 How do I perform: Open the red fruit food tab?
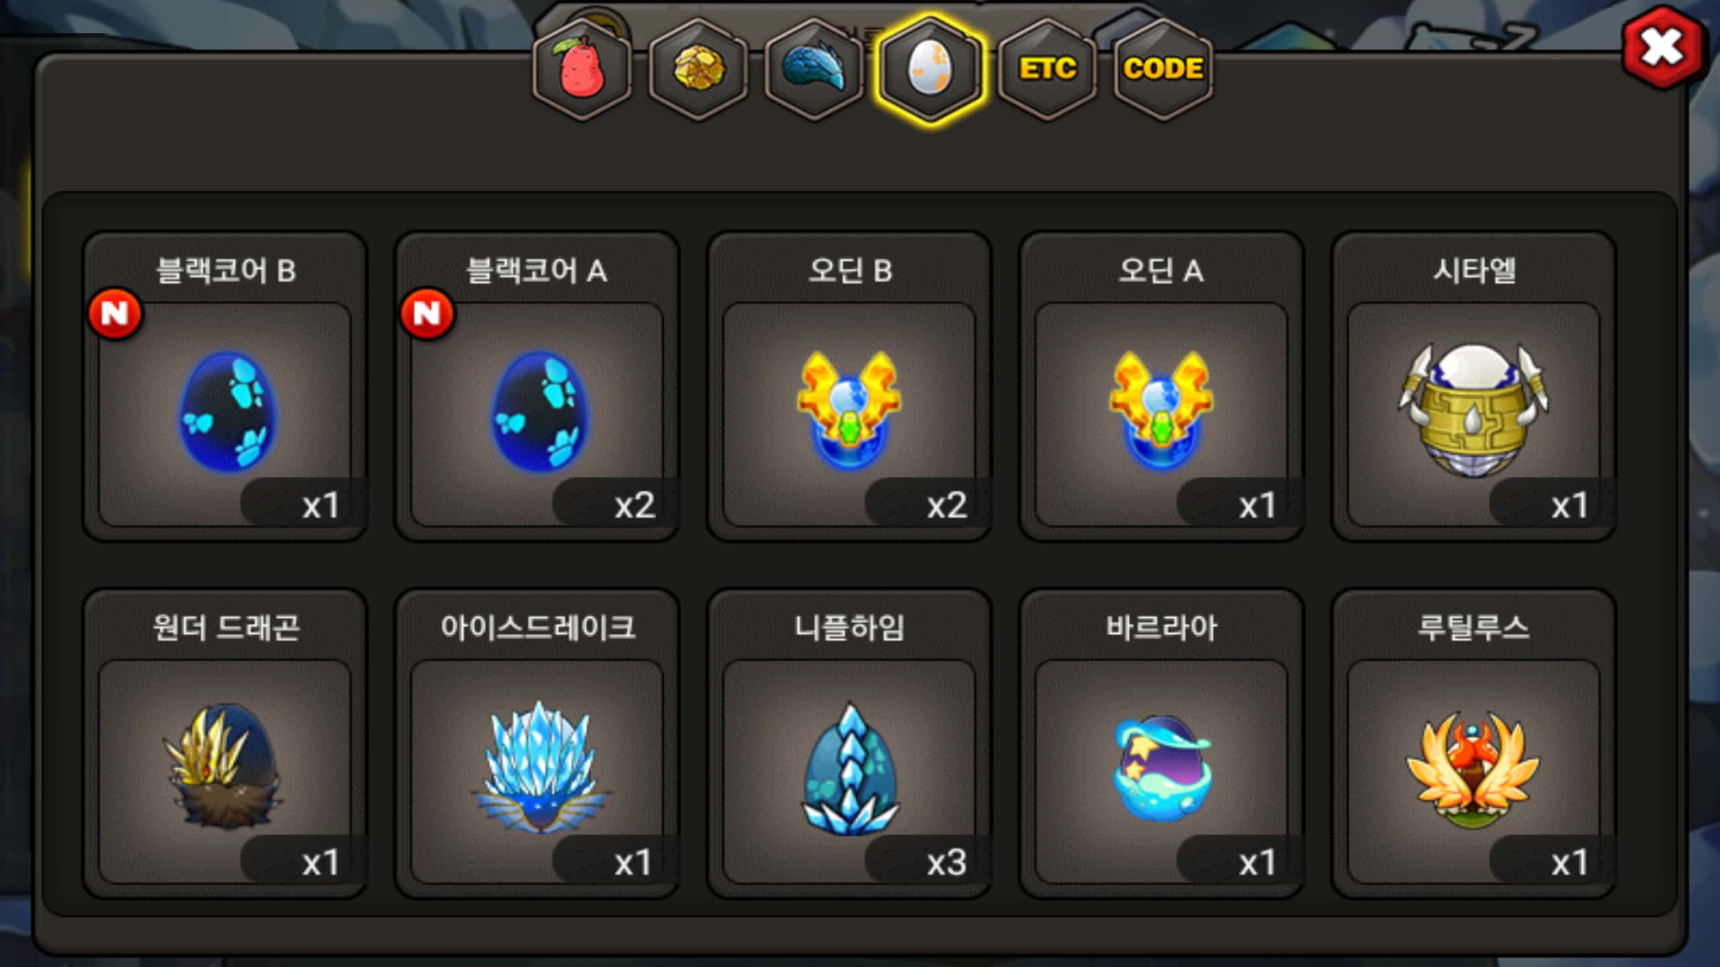click(x=582, y=69)
